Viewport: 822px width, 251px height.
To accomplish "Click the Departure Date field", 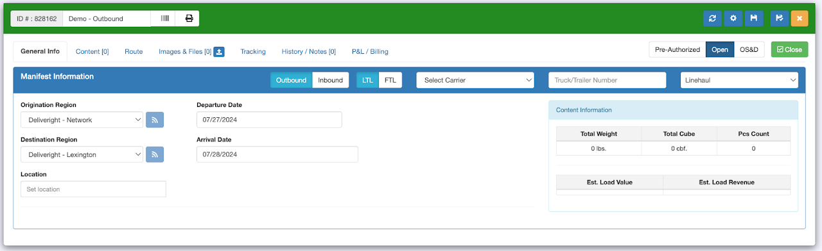I will [269, 120].
